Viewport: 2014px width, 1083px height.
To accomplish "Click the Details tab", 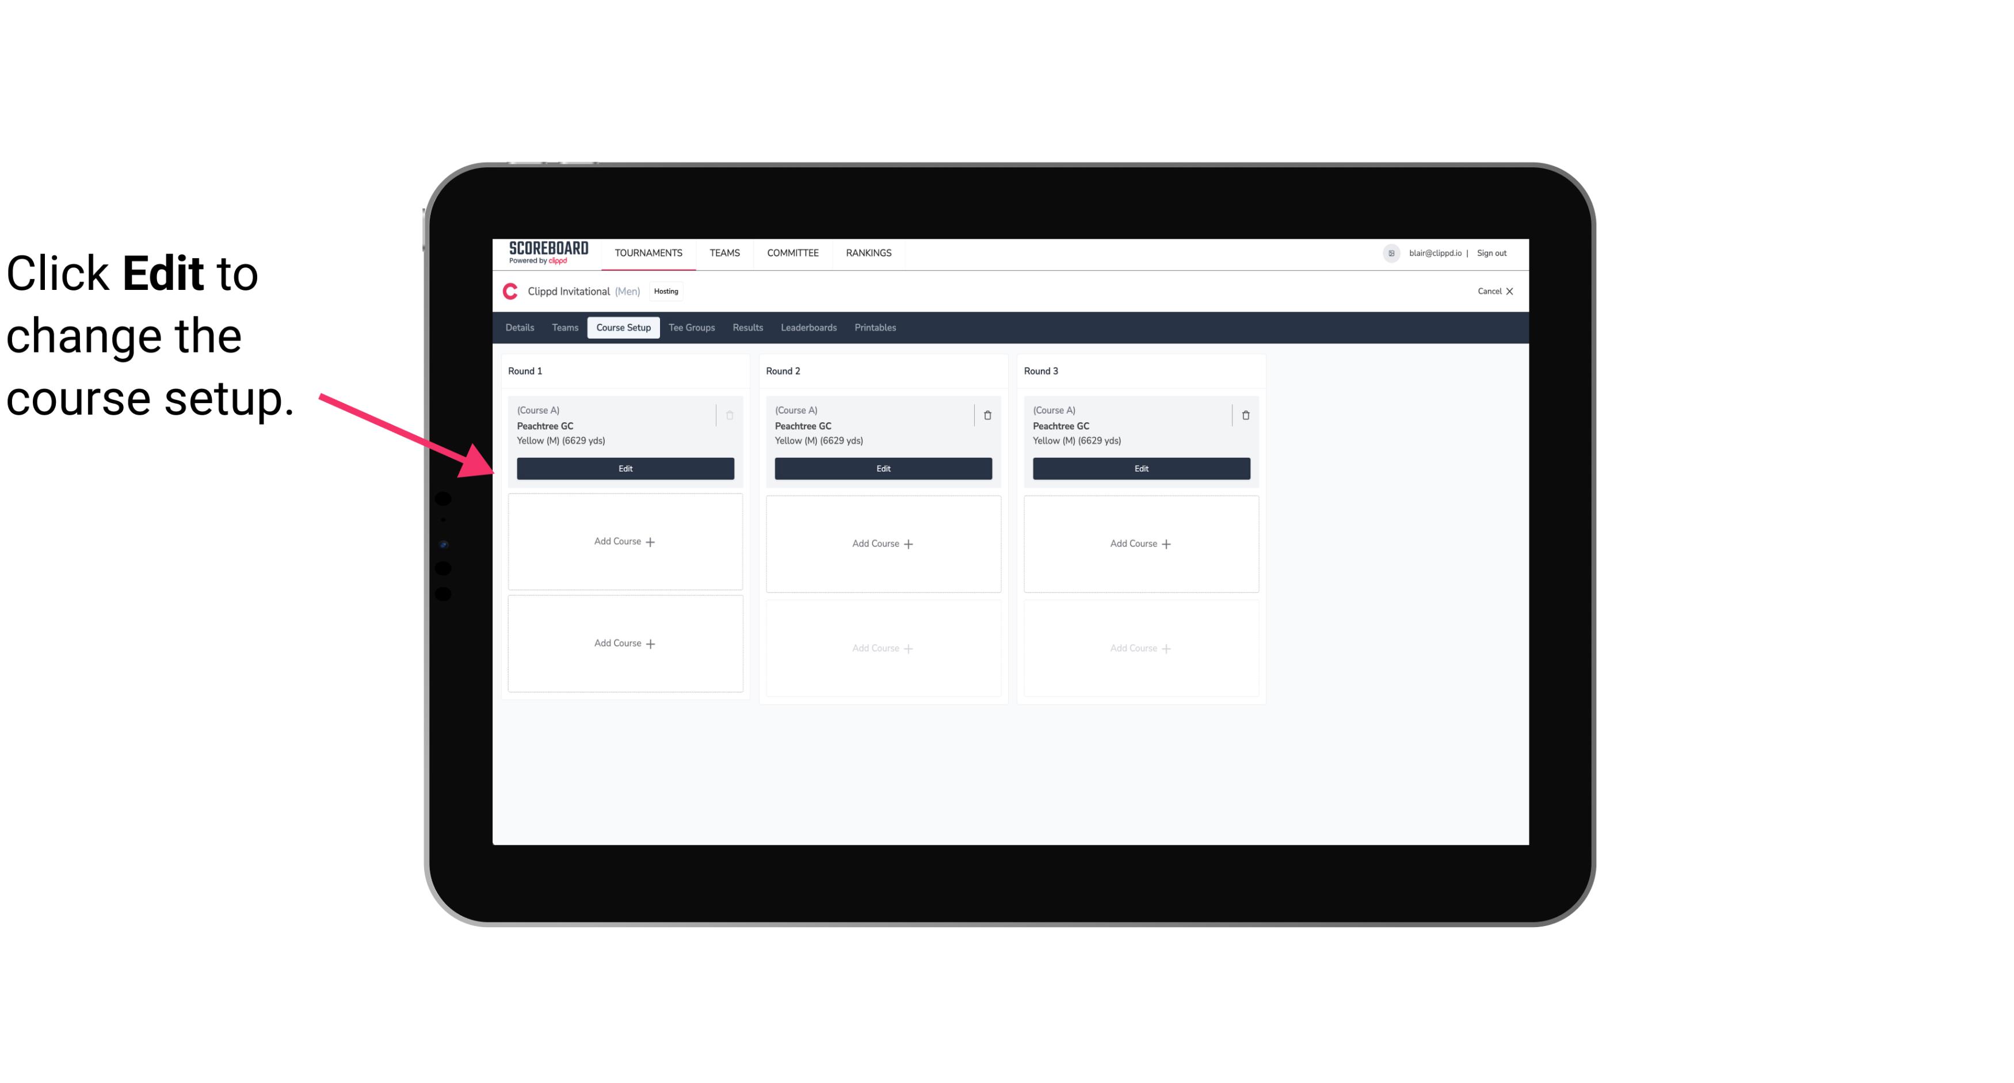I will click(520, 327).
